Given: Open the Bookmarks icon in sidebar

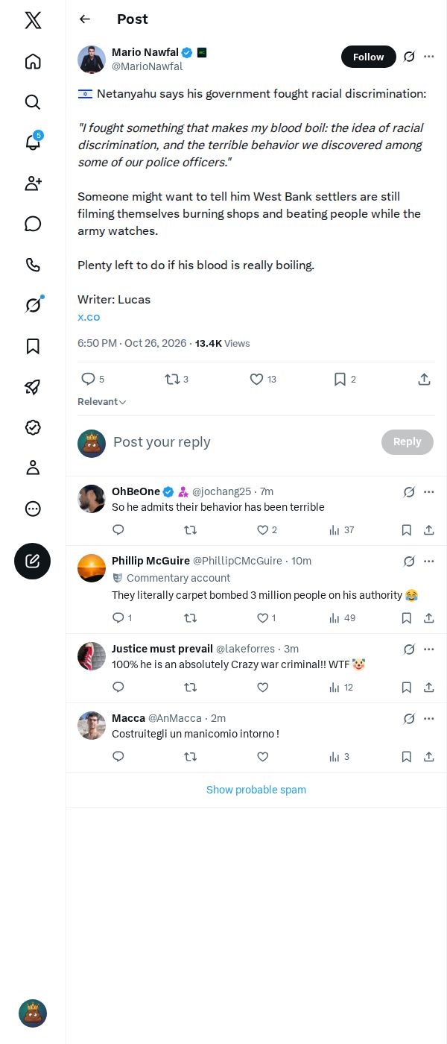Looking at the screenshot, I should coord(33,346).
